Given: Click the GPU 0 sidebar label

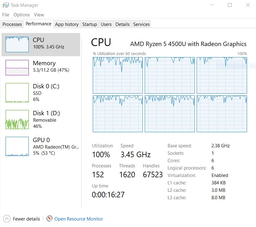Looking at the screenshot, I should 41,140.
